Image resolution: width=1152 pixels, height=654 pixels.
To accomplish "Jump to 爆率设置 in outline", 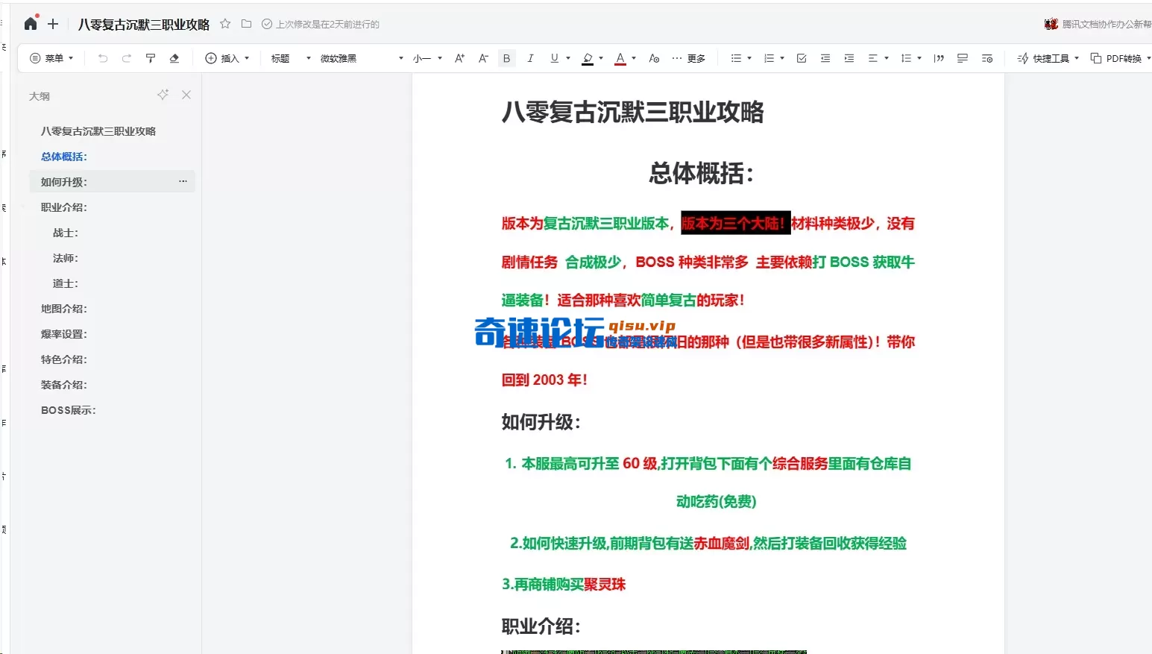I will pos(64,334).
